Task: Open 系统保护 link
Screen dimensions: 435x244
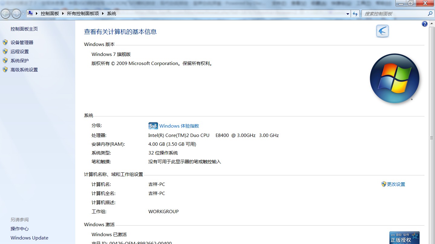Action: click(x=20, y=61)
